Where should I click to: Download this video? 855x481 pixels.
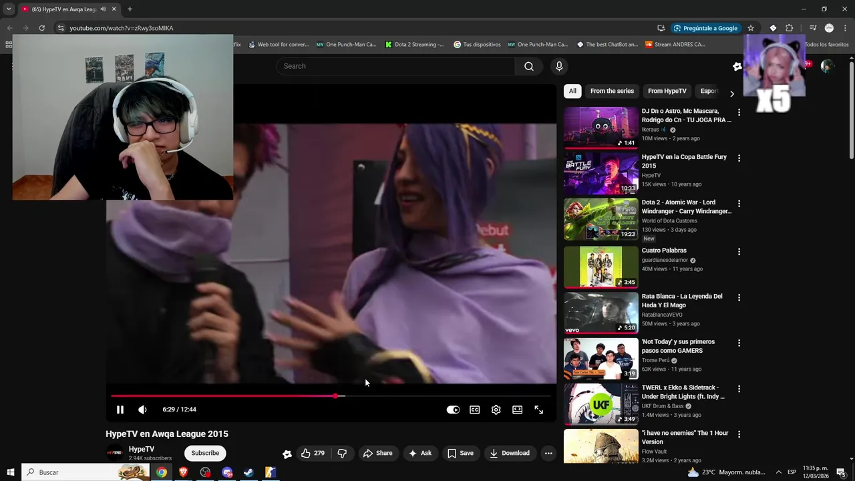pyautogui.click(x=509, y=453)
